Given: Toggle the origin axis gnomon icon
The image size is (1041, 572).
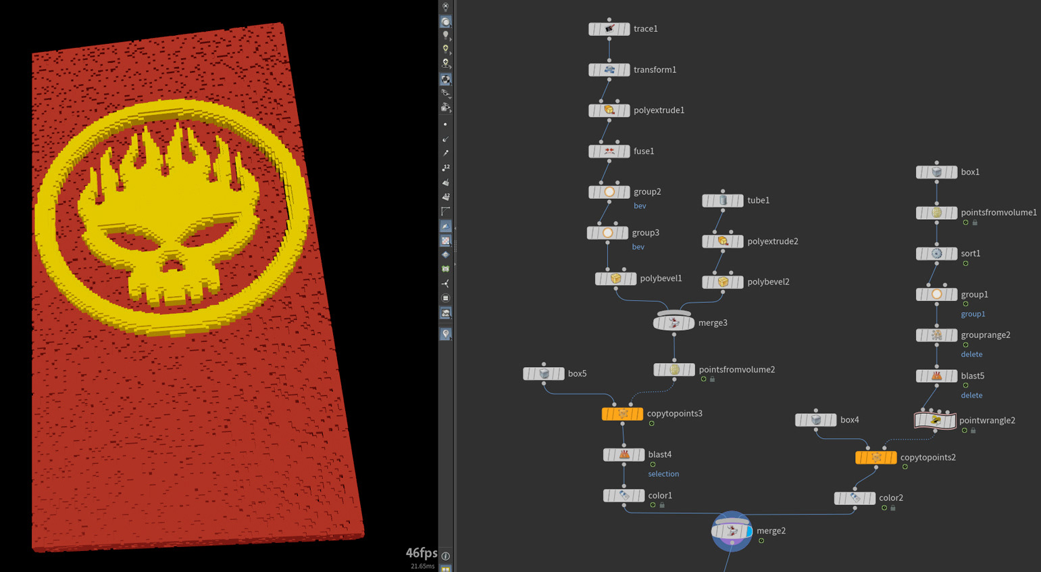Looking at the screenshot, I should pyautogui.click(x=446, y=283).
